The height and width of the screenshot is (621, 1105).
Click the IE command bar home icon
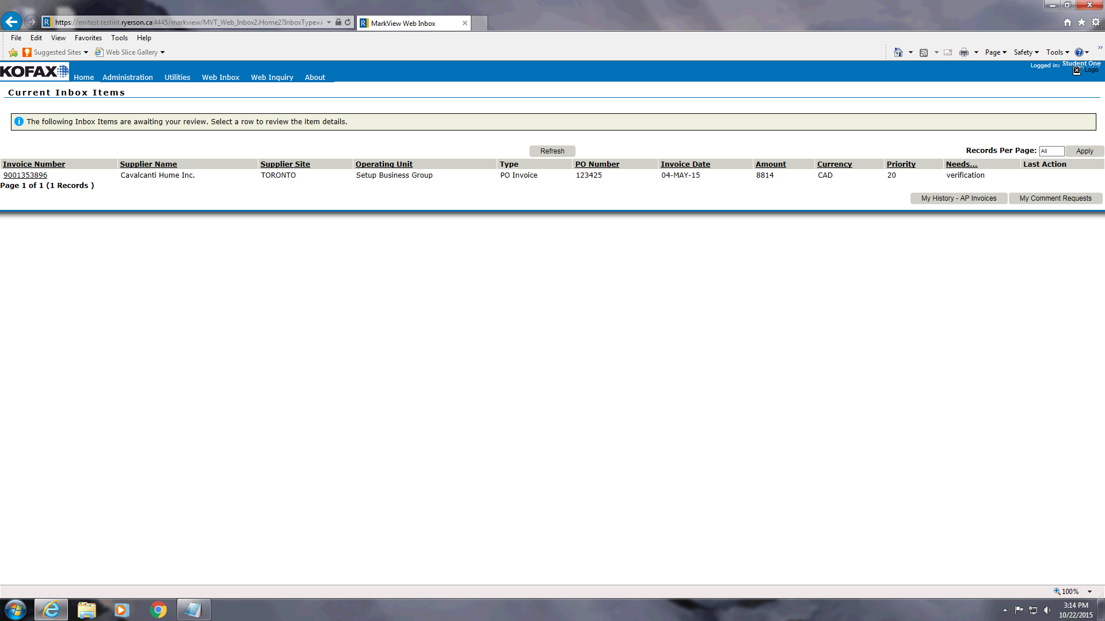tap(898, 52)
